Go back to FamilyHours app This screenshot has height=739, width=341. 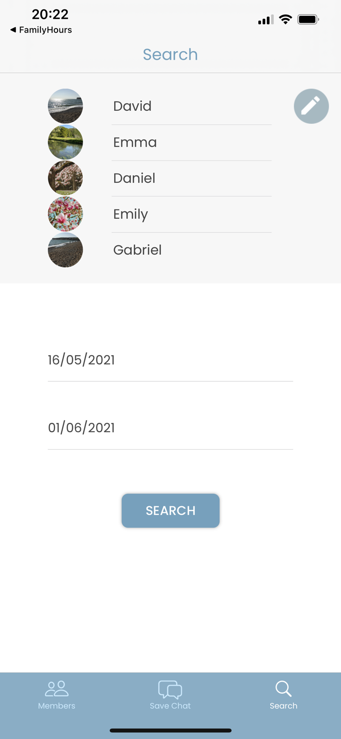[x=41, y=30]
